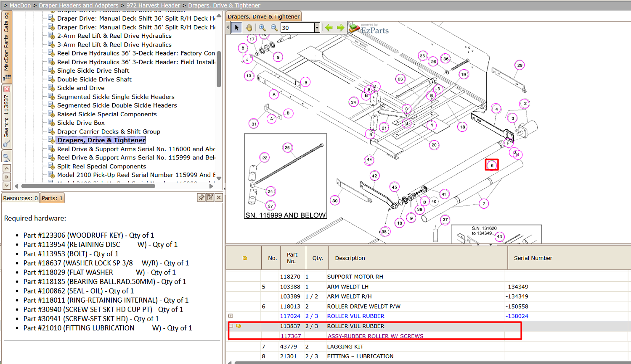
Task: Click the tree horizontal scrollbar thumb
Action: click(x=88, y=186)
